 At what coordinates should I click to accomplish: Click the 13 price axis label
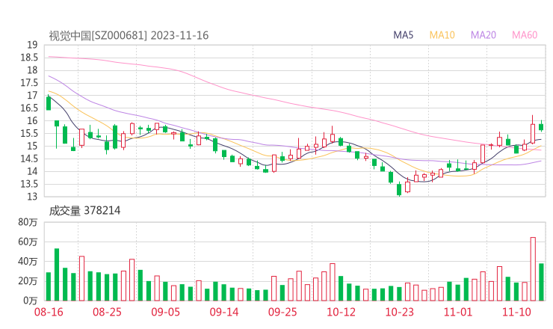(x=32, y=197)
